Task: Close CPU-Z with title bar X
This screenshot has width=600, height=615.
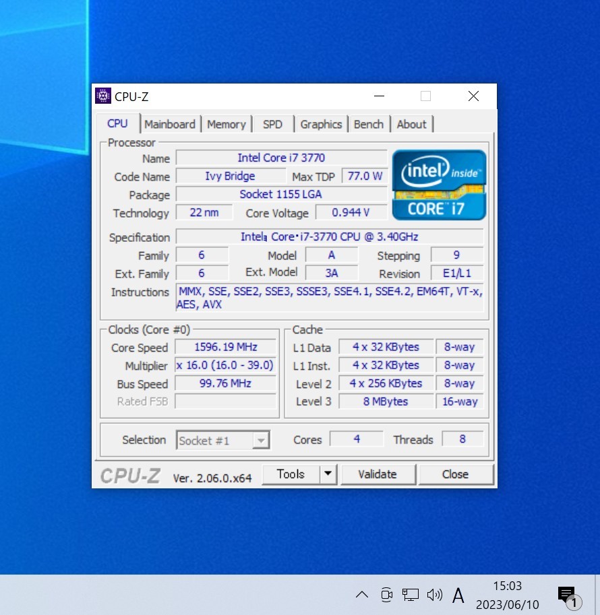Action: [x=473, y=96]
